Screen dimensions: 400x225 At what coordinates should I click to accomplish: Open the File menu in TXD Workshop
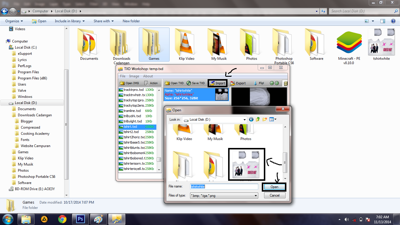[123, 76]
